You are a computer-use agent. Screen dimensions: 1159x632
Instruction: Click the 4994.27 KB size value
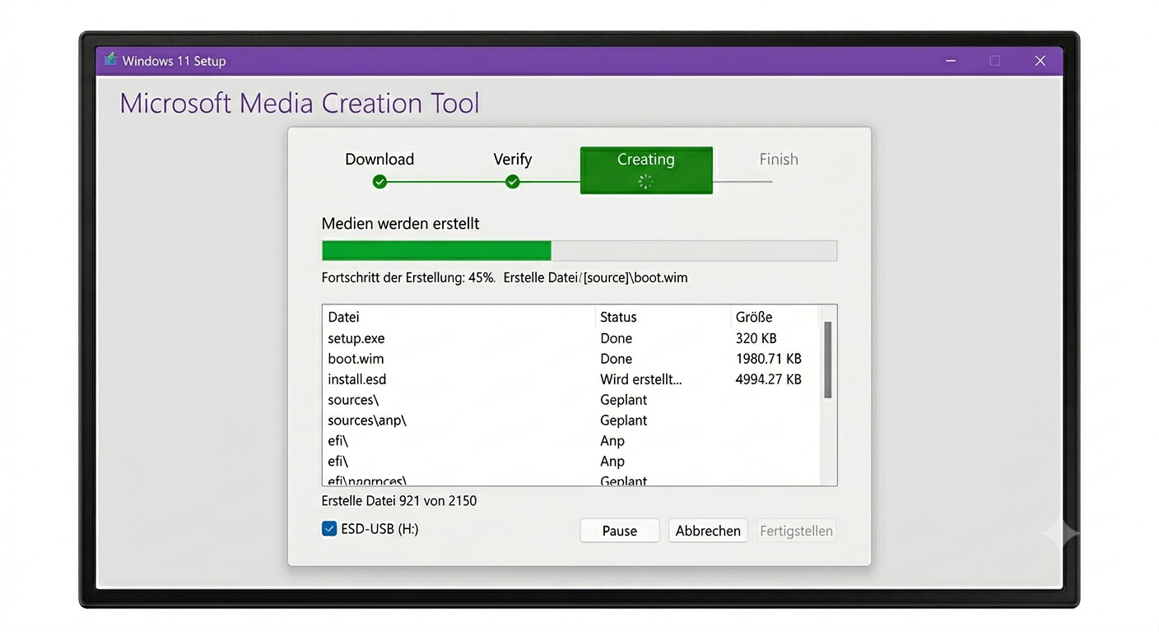(769, 379)
